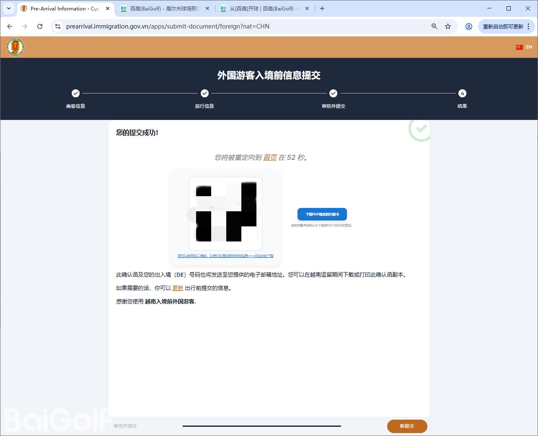Click the 更新 link to update information
This screenshot has width=538, height=436.
tap(178, 288)
